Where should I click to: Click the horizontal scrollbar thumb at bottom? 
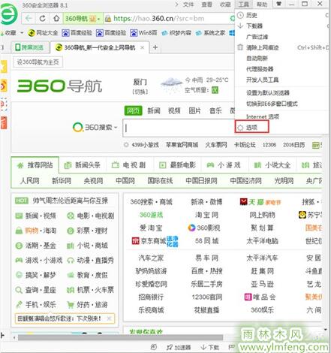coord(120,337)
